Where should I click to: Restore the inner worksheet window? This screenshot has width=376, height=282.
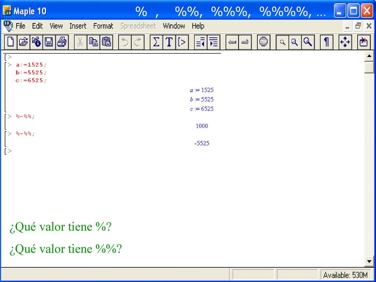[358, 26]
